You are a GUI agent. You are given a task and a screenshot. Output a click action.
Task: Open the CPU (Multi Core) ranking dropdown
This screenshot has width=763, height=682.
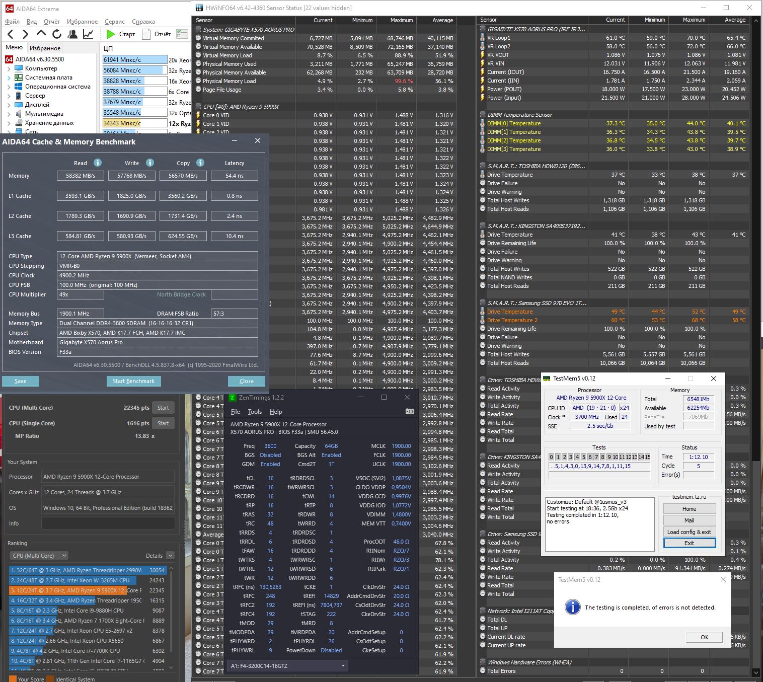[x=39, y=556]
